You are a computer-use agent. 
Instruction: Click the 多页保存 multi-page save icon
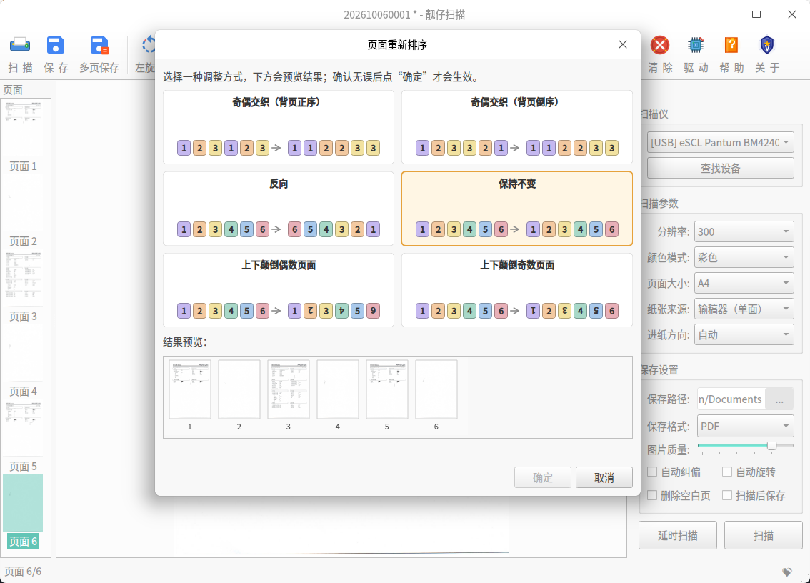click(x=99, y=46)
